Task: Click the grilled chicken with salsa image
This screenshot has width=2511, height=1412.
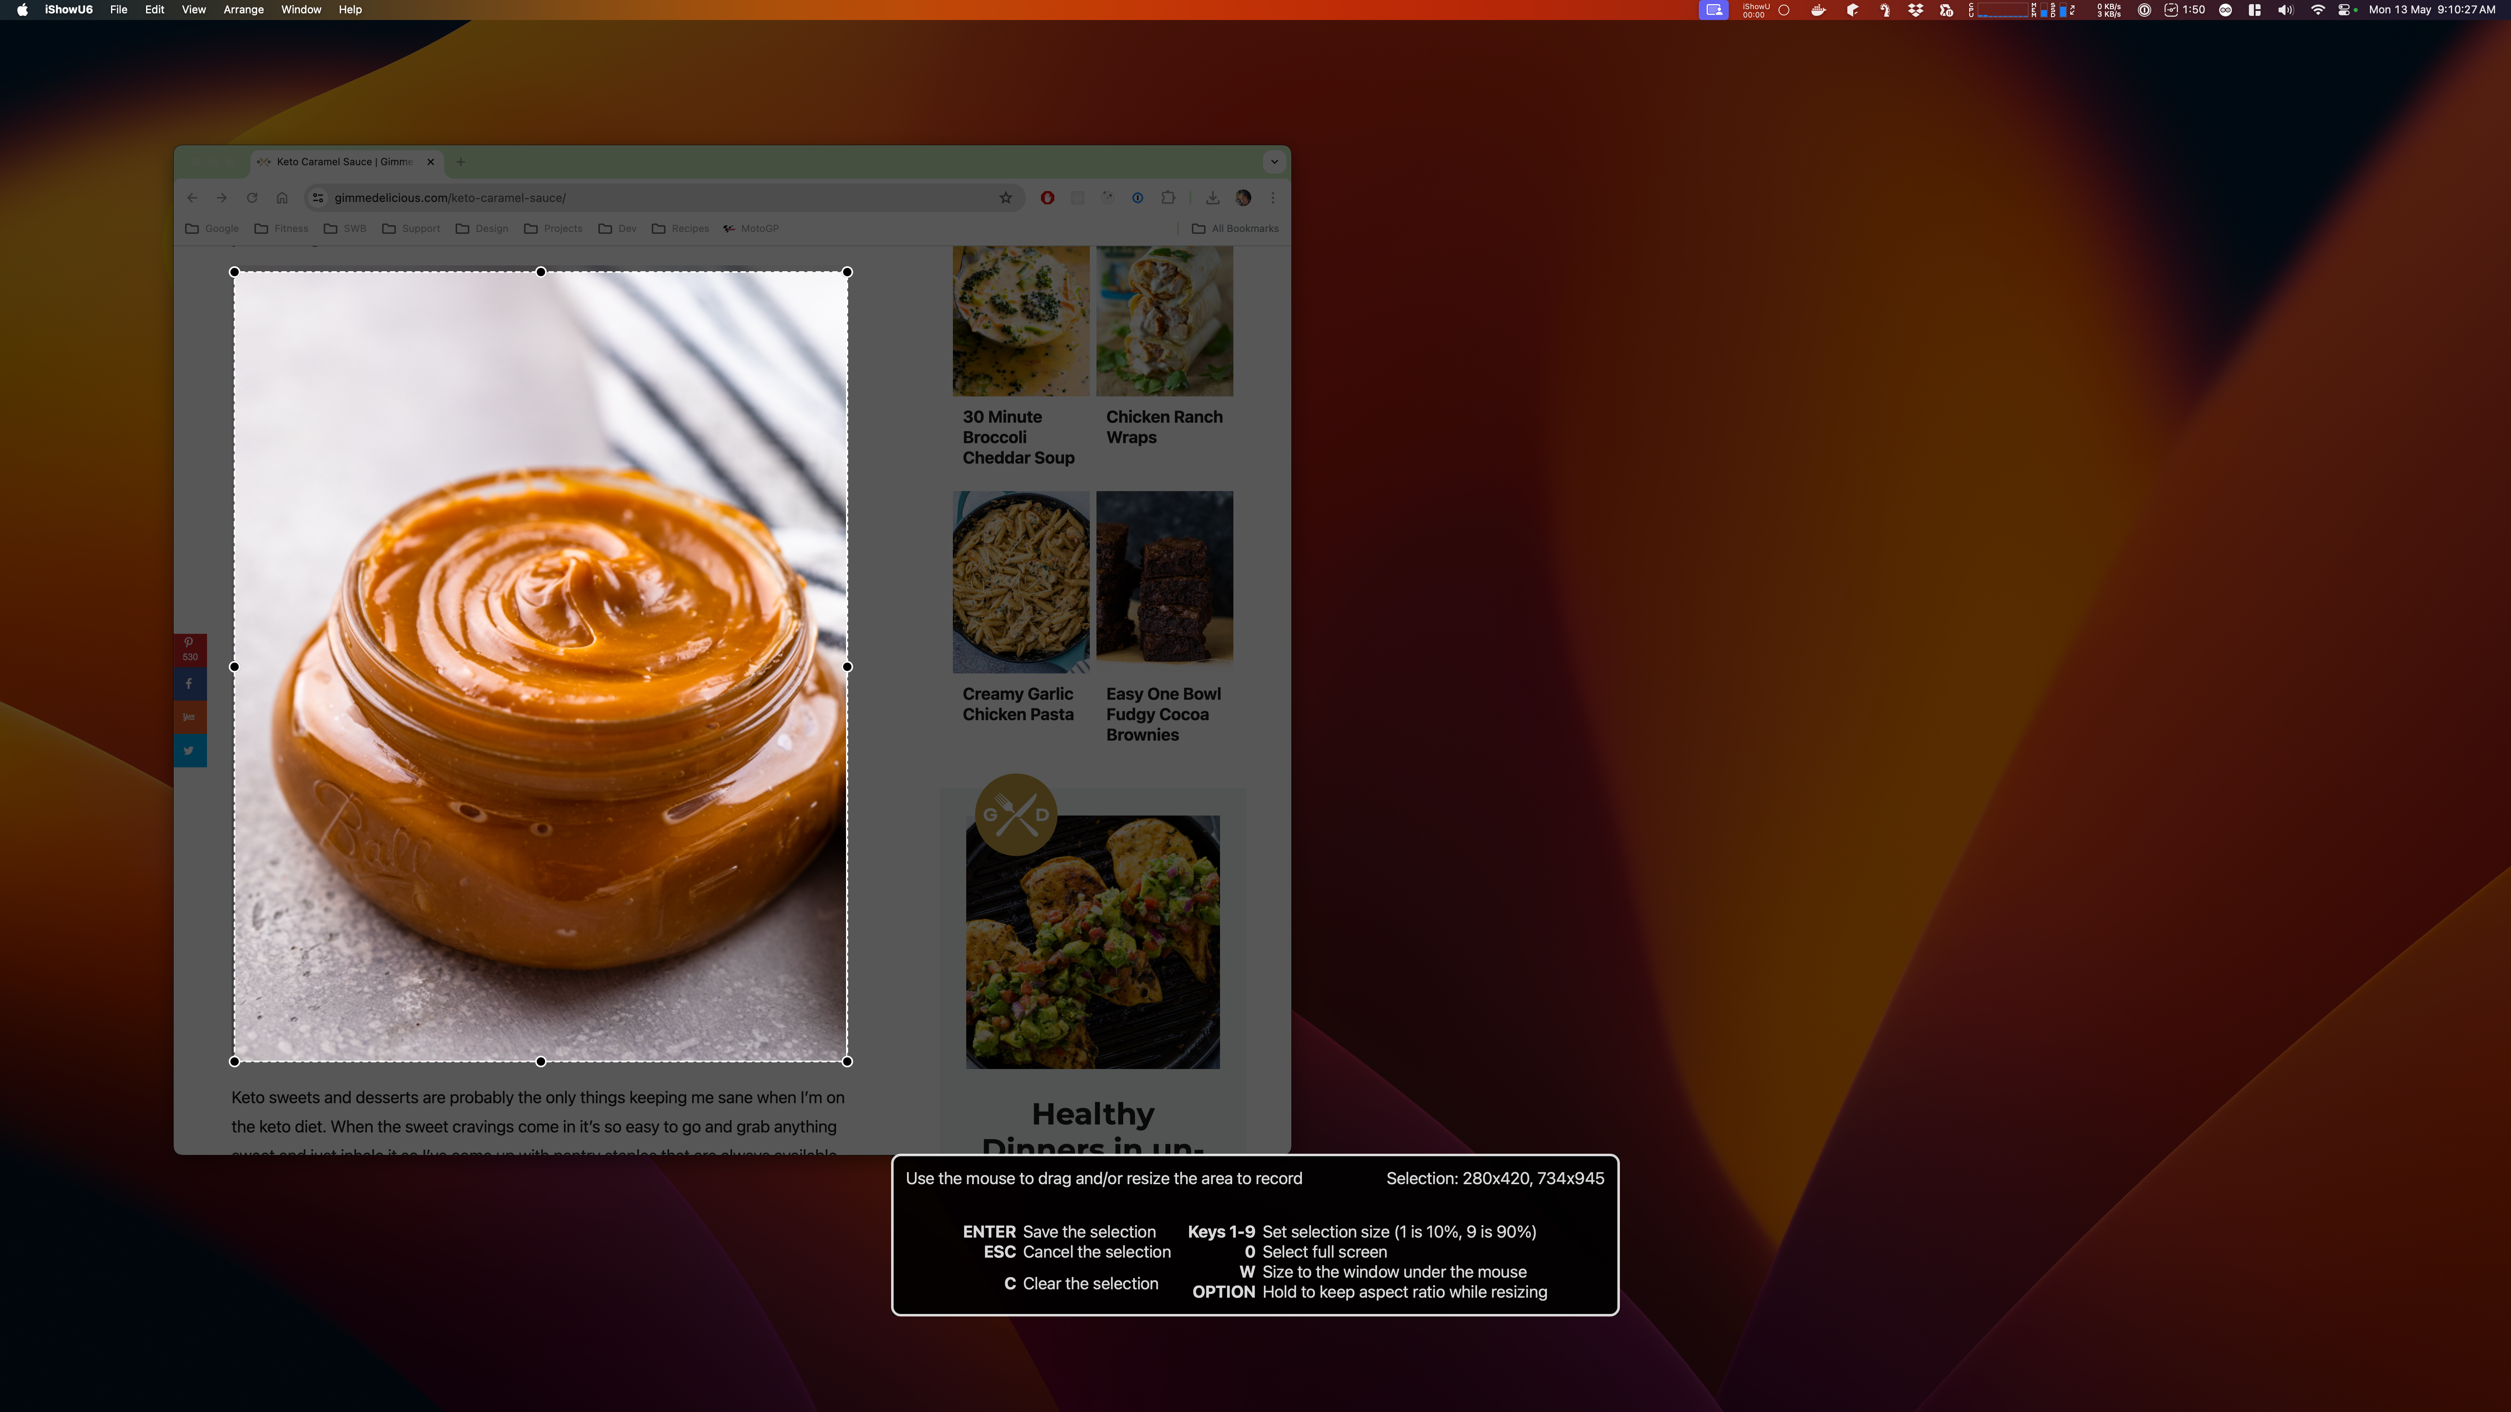Action: [1093, 942]
